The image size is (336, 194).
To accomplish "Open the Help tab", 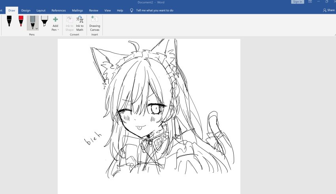I will pyautogui.click(x=120, y=10).
